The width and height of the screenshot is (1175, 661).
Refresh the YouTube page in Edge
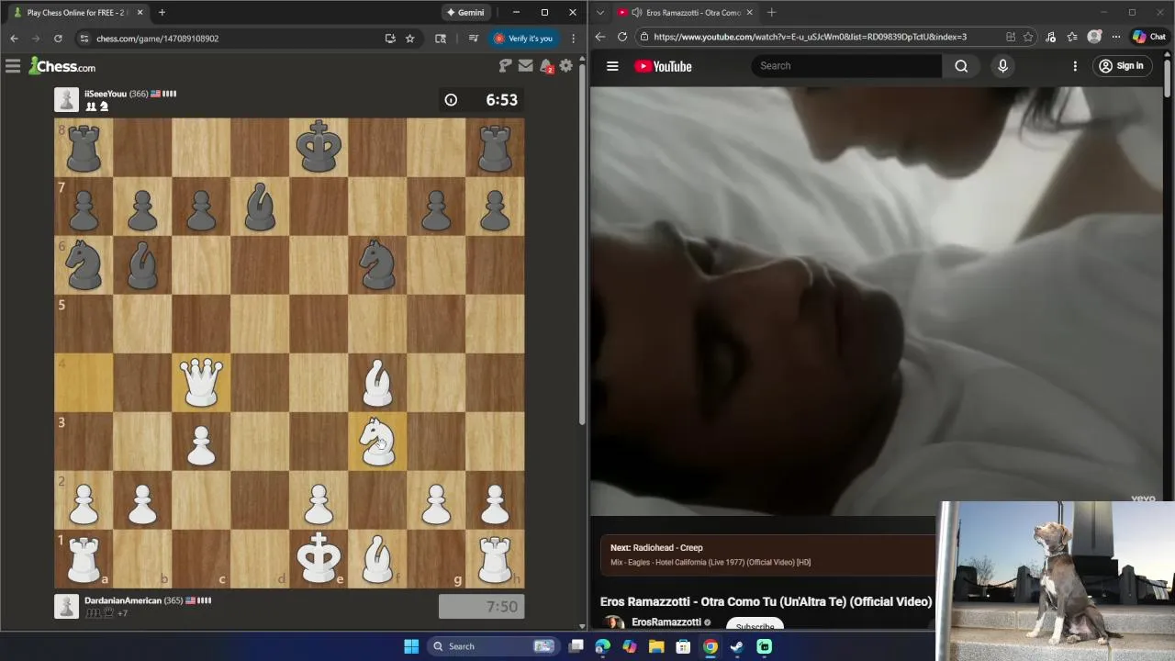pos(622,37)
